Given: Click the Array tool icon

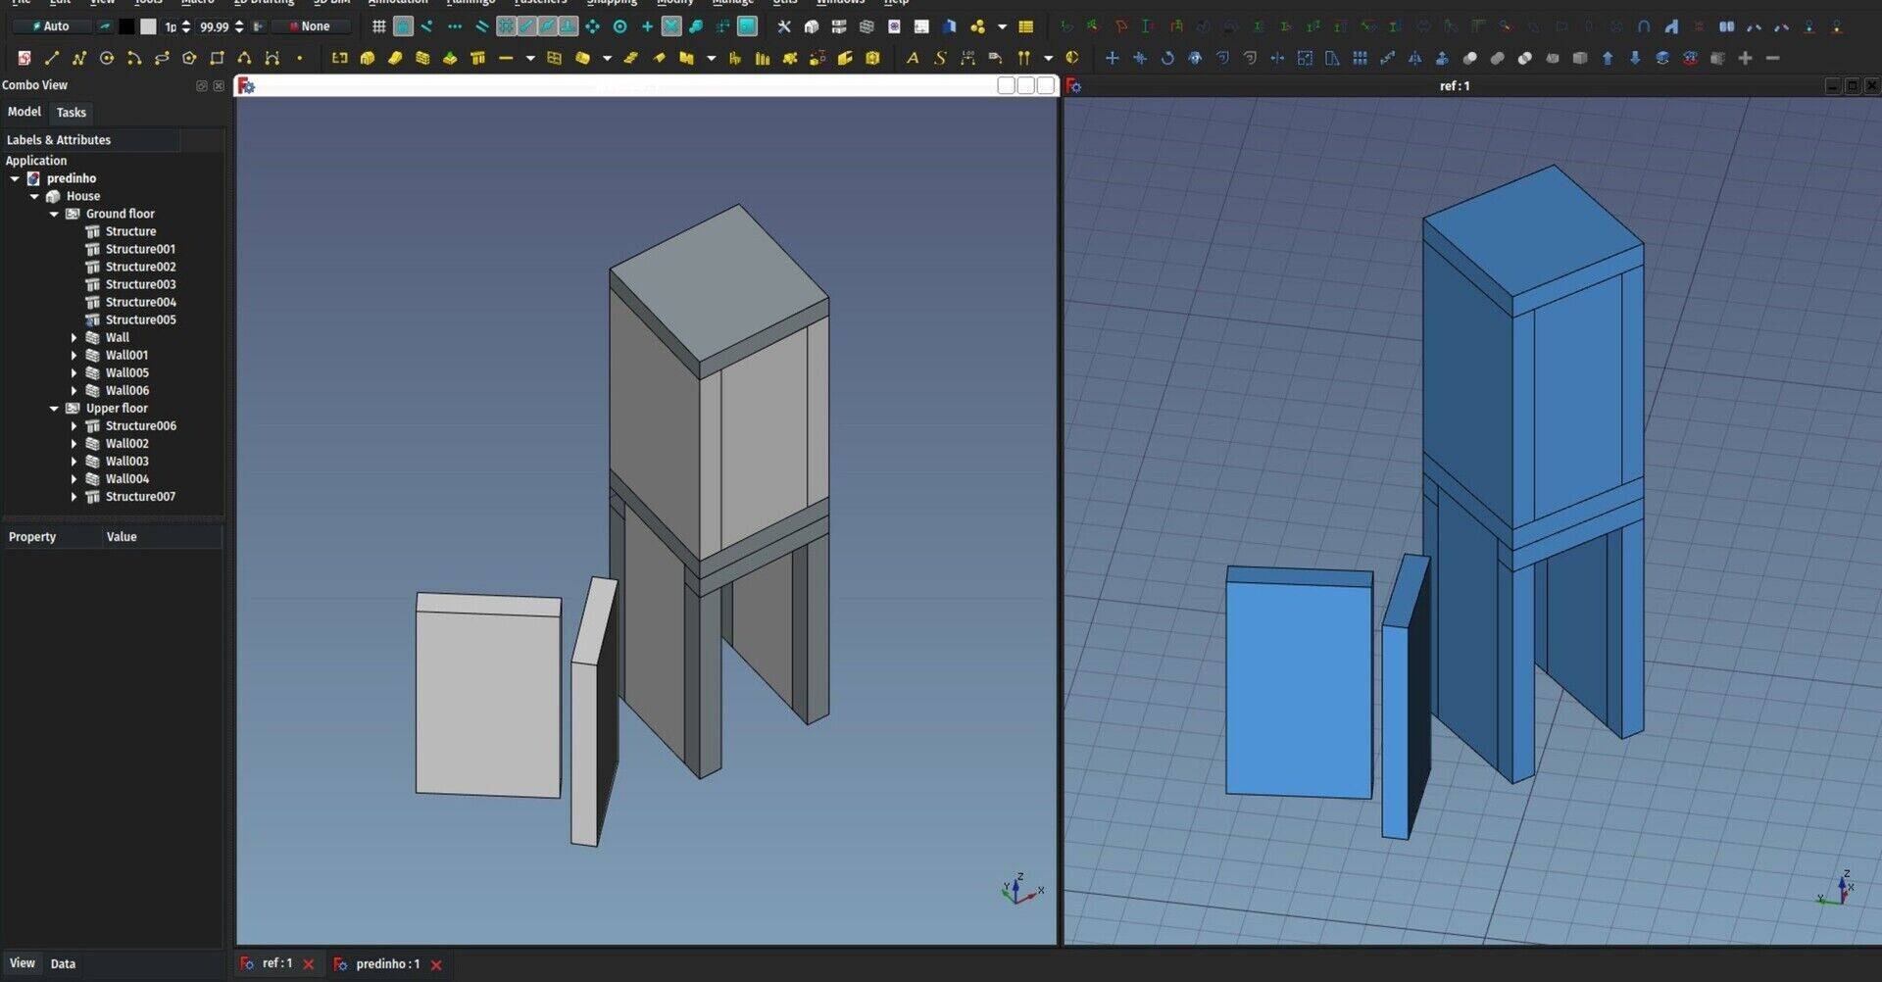Looking at the screenshot, I should [1360, 59].
